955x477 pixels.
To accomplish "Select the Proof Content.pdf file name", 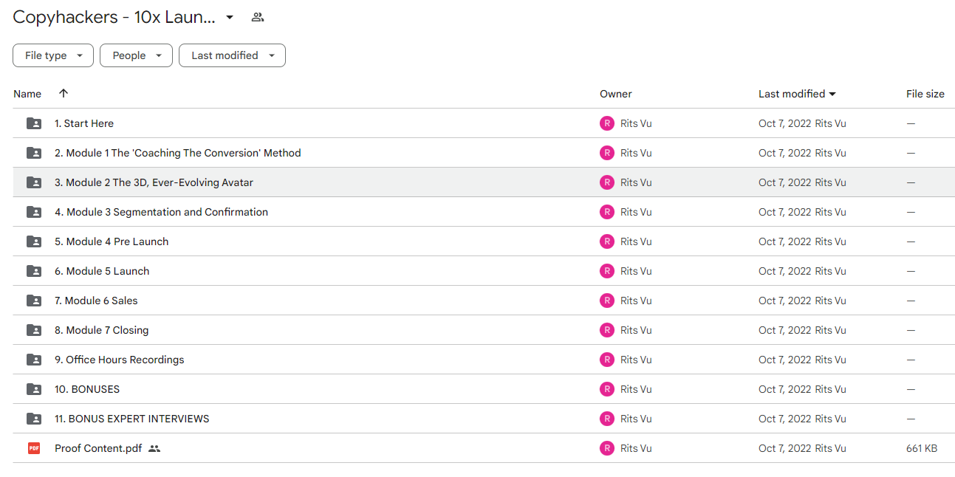I will [x=98, y=448].
